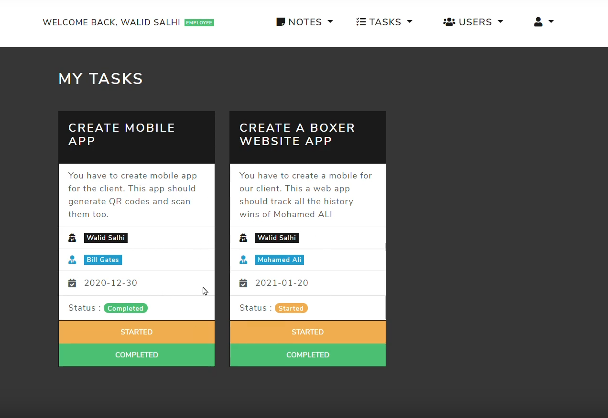Mark Create A Boxer Website App as Completed
The image size is (608, 418).
[x=307, y=355]
